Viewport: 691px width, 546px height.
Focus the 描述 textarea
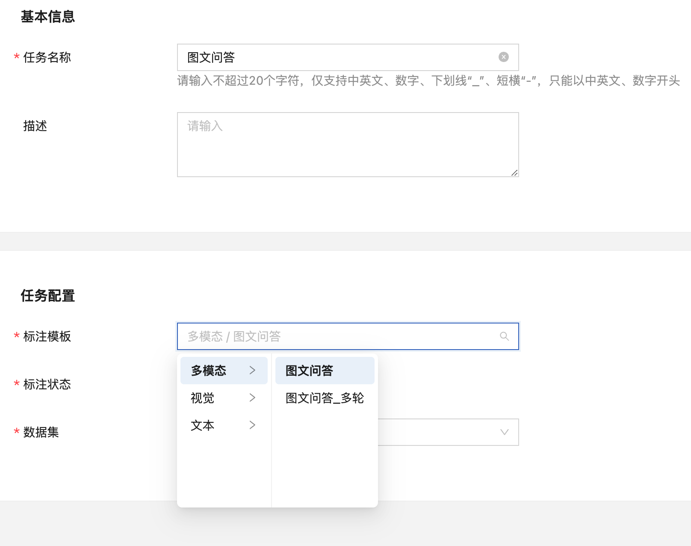tap(348, 145)
